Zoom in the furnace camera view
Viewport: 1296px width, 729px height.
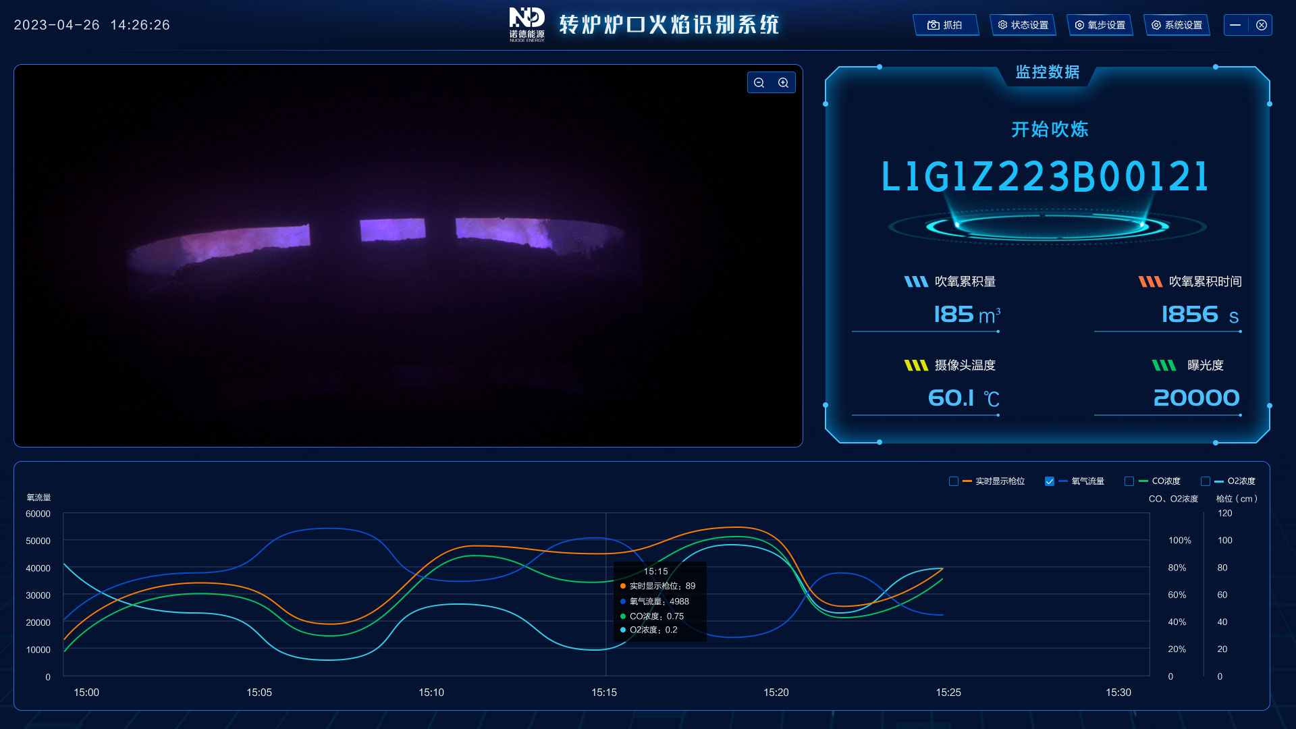pos(784,83)
